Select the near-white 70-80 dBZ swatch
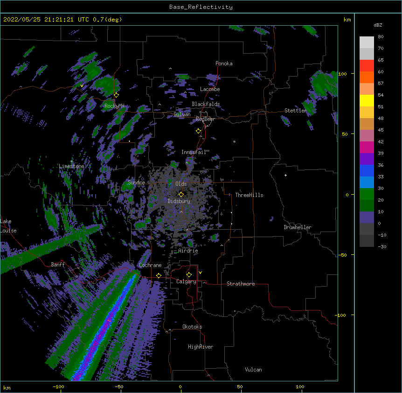This screenshot has width=402, height=393. coord(367,42)
